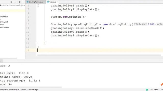Collapse the method fold marker at line 15

coord(36,43)
